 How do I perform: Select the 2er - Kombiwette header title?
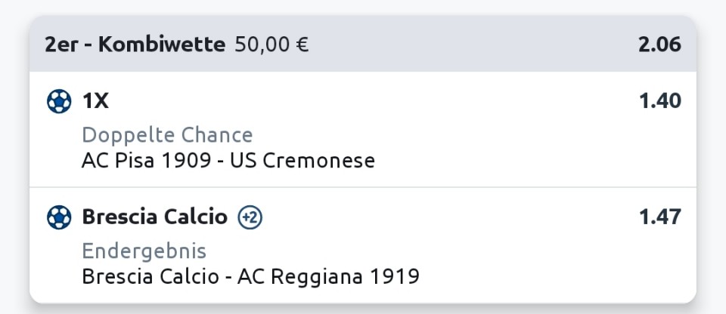(135, 45)
